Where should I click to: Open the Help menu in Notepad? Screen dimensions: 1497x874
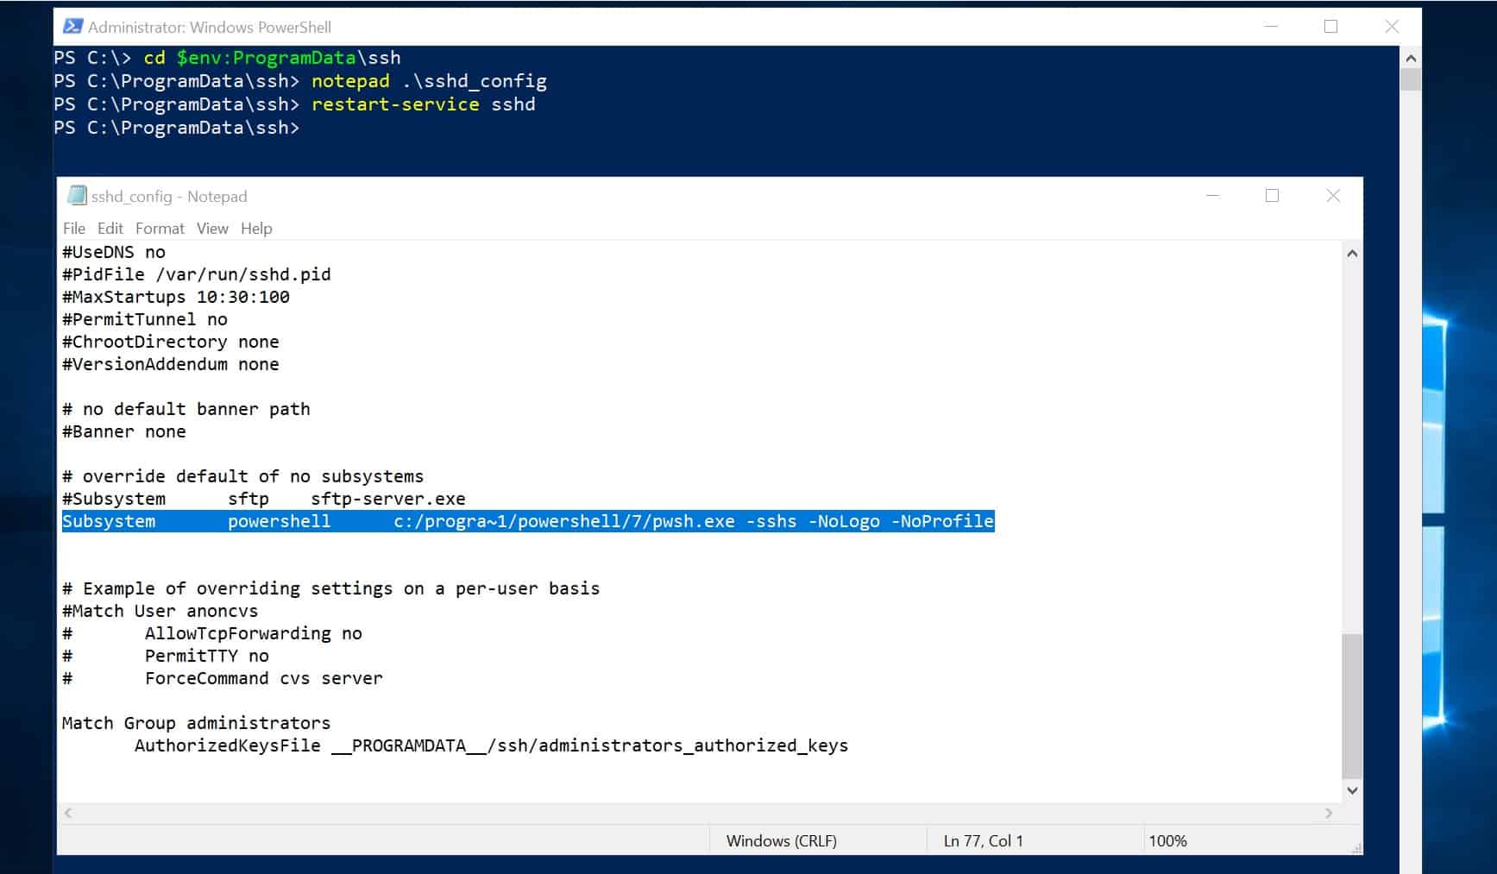(256, 228)
